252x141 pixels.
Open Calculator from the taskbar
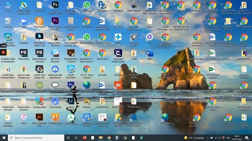pos(117,137)
